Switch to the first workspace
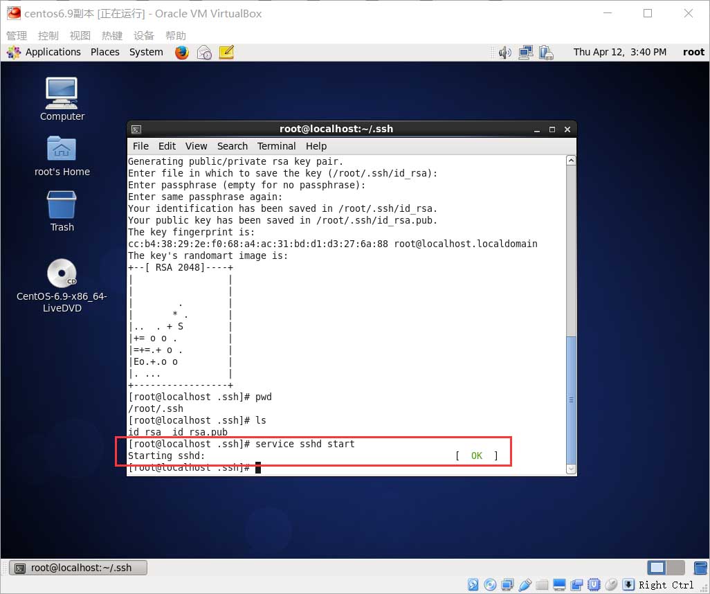Image resolution: width=710 pixels, height=594 pixels. pyautogui.click(x=657, y=568)
